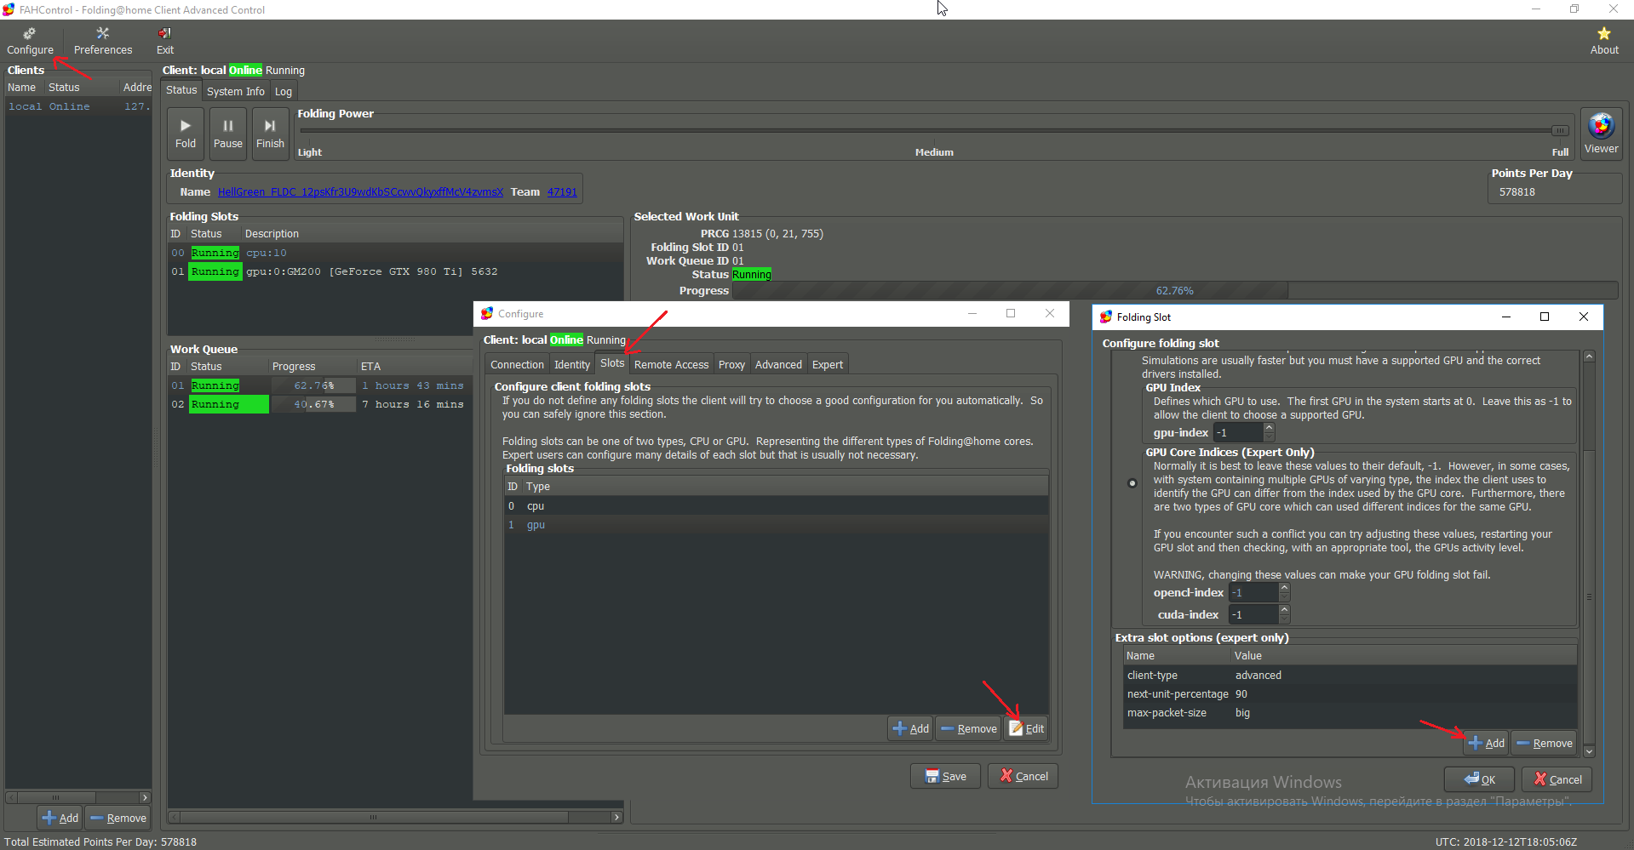Image resolution: width=1634 pixels, height=850 pixels.
Task: Open the About star icon
Action: [x=1604, y=41]
